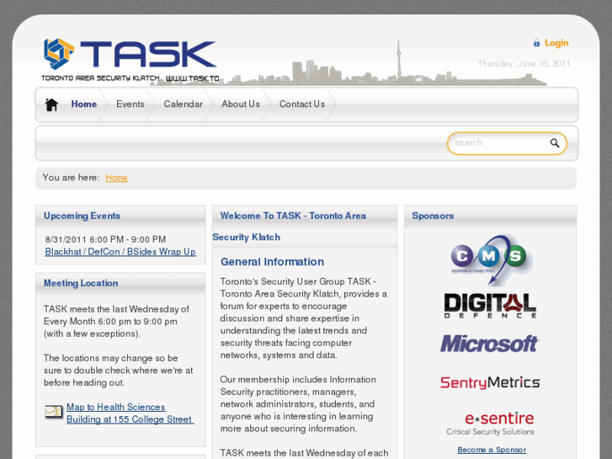This screenshot has height=459, width=612.
Task: Open the CMS Consulting sponsor logo
Action: coord(490,259)
